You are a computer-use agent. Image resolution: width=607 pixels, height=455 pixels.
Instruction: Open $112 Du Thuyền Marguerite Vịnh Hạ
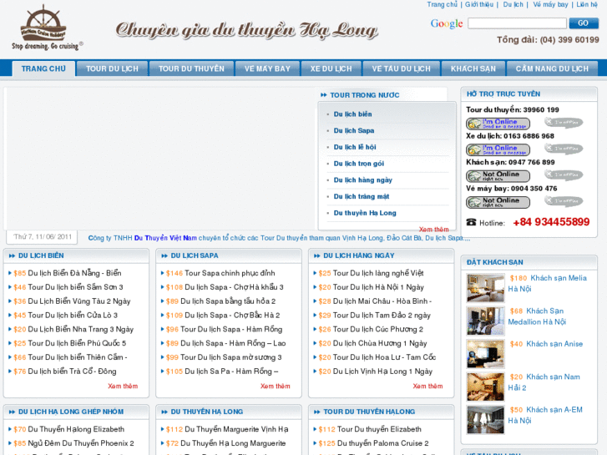pyautogui.click(x=227, y=429)
